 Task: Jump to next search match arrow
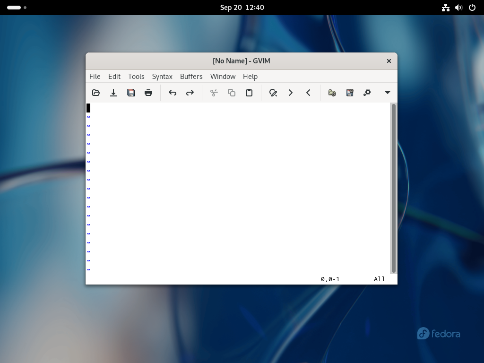coord(291,93)
